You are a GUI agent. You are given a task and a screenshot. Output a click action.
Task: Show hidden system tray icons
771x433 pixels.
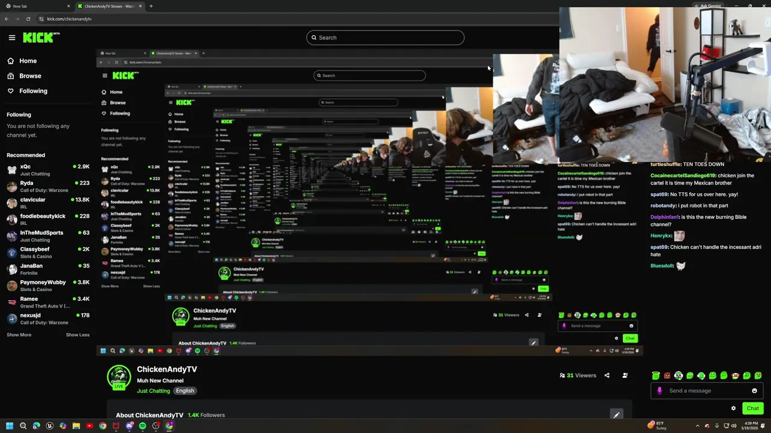point(698,426)
